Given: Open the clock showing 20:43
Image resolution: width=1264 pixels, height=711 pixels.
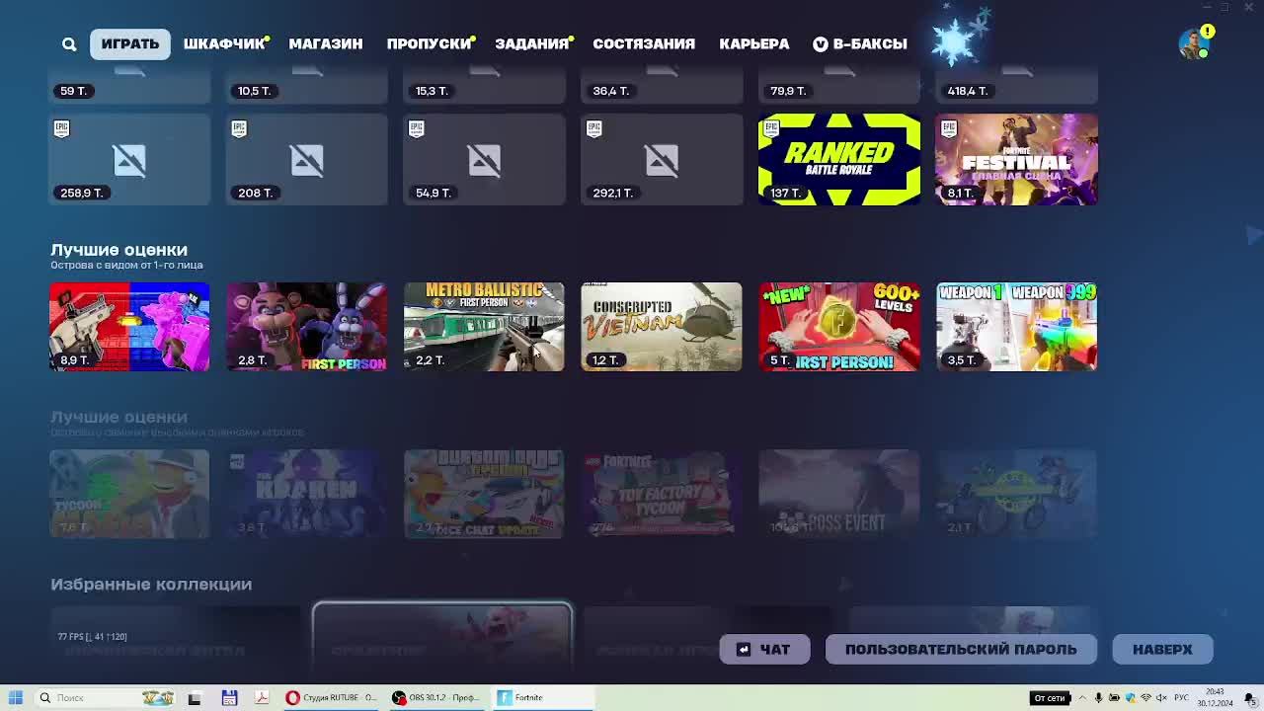Looking at the screenshot, I should click(x=1216, y=698).
